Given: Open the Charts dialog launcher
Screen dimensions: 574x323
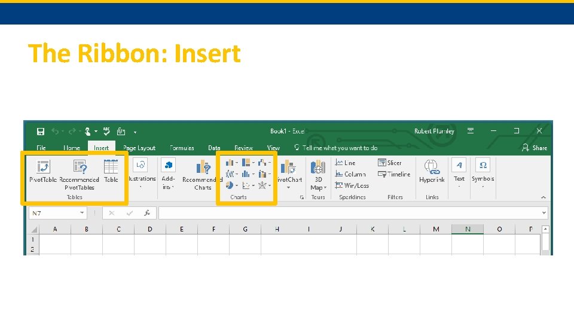Looking at the screenshot, I should [x=301, y=197].
